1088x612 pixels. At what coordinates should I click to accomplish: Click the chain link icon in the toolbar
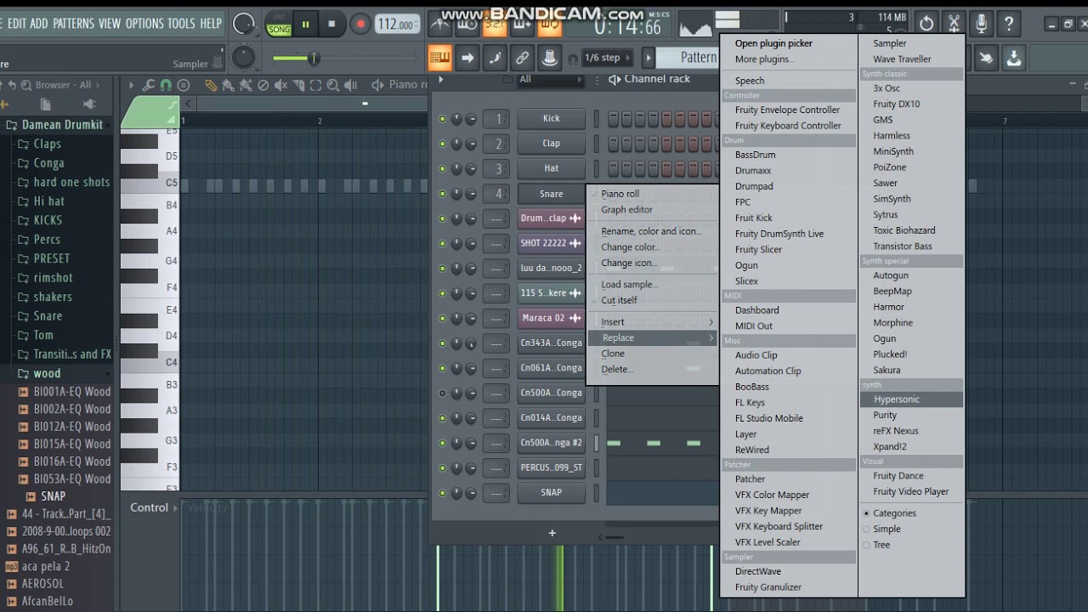(x=522, y=58)
